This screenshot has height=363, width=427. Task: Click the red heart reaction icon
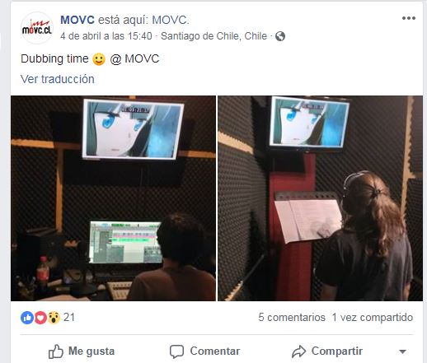click(40, 318)
